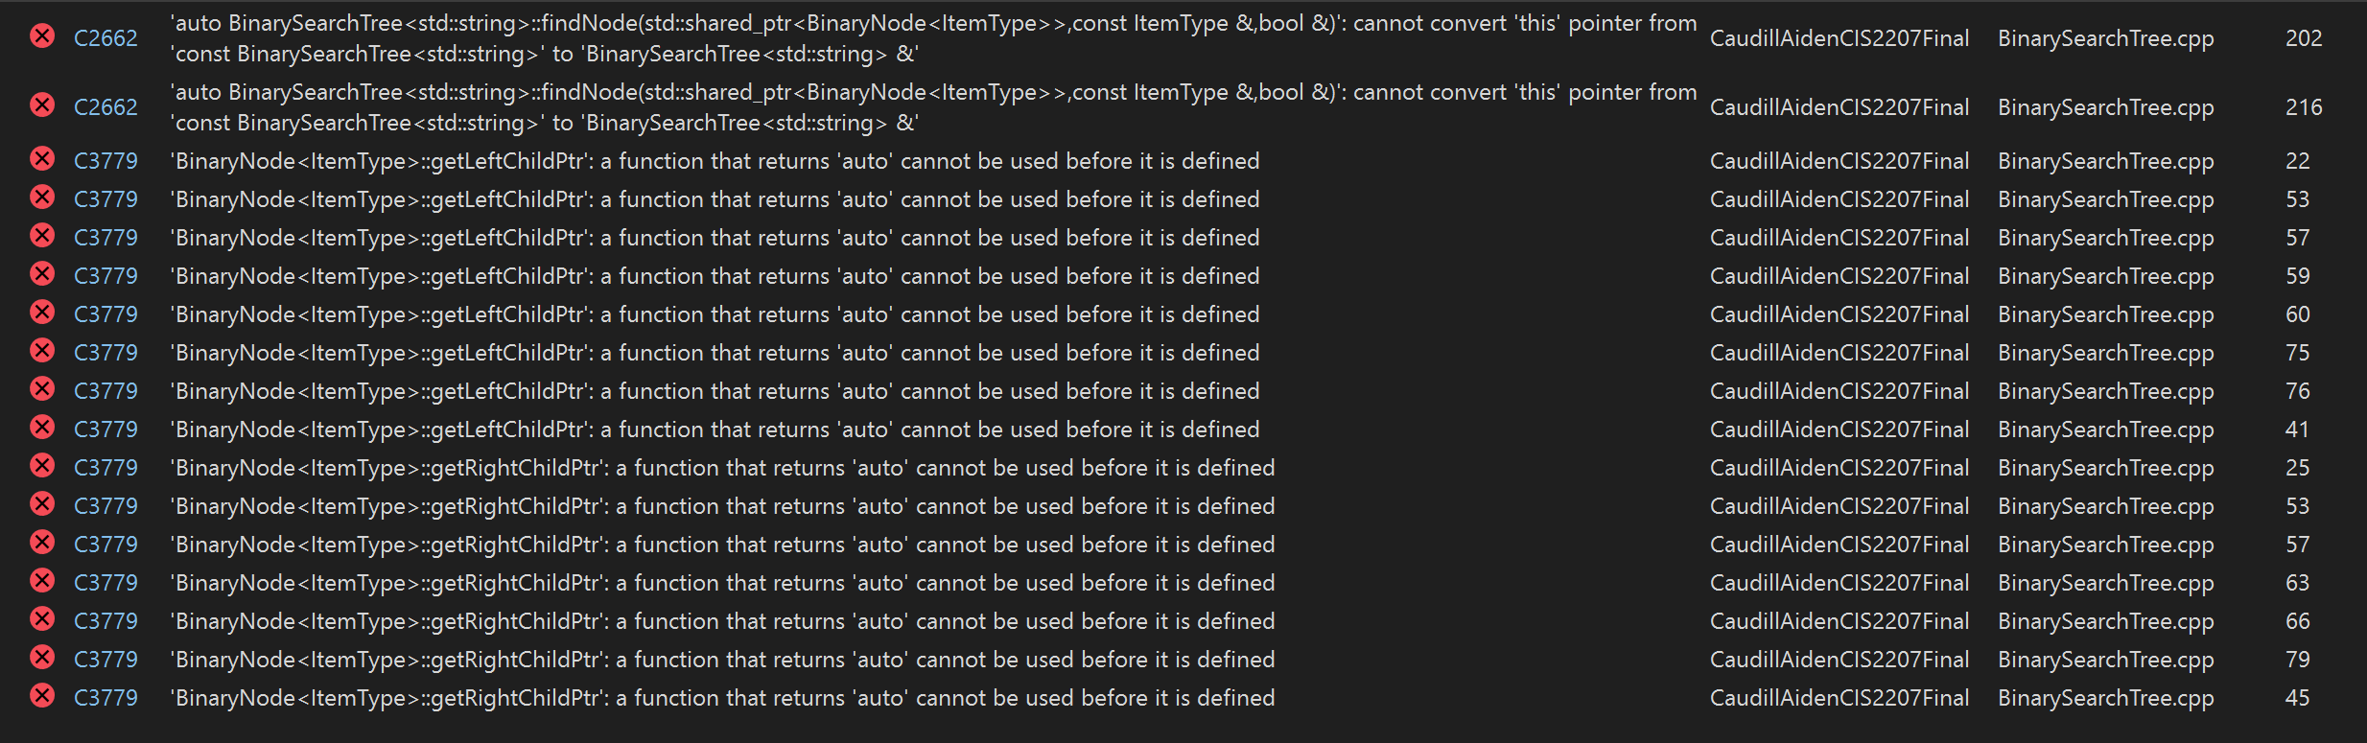Select the getLeftChildPtr error at line 53

click(x=715, y=198)
